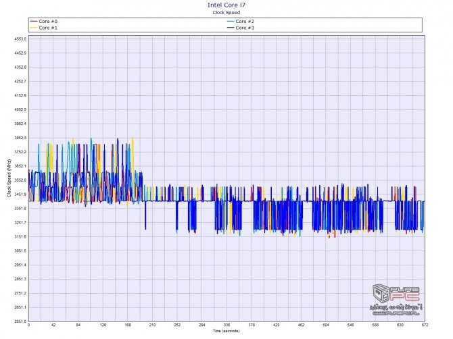Click the 42 x-axis tick label
Viewport: 453px width, 339px height.
[53, 325]
